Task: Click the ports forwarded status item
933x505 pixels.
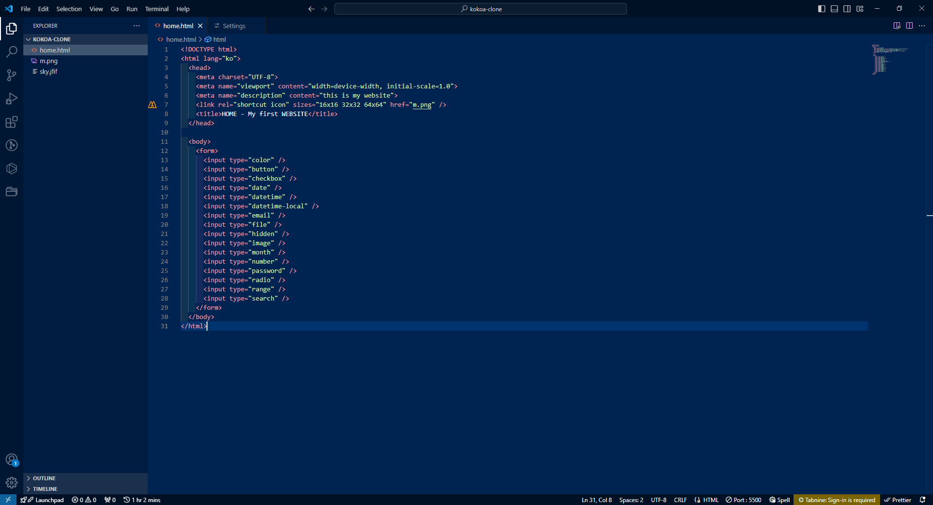Action: point(110,500)
